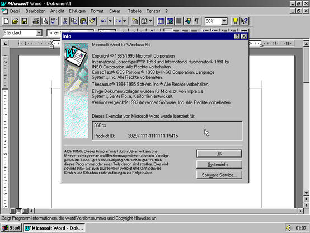Open the Columns layout icon

click(x=179, y=21)
